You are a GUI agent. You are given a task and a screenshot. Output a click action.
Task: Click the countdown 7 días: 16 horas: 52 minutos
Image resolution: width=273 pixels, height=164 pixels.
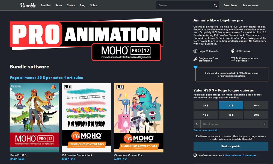tap(239, 155)
